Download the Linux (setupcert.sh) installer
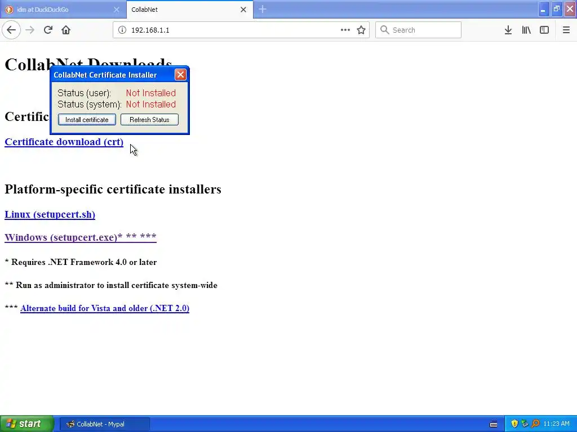 coord(50,214)
